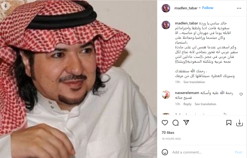The height and width of the screenshot is (158, 247).
Task: Reply to nasserelemam's comment
Action: tap(187, 104)
